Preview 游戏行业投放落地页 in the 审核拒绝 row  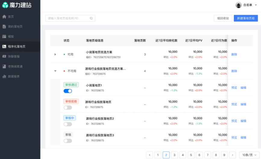pyautogui.click(x=234, y=104)
